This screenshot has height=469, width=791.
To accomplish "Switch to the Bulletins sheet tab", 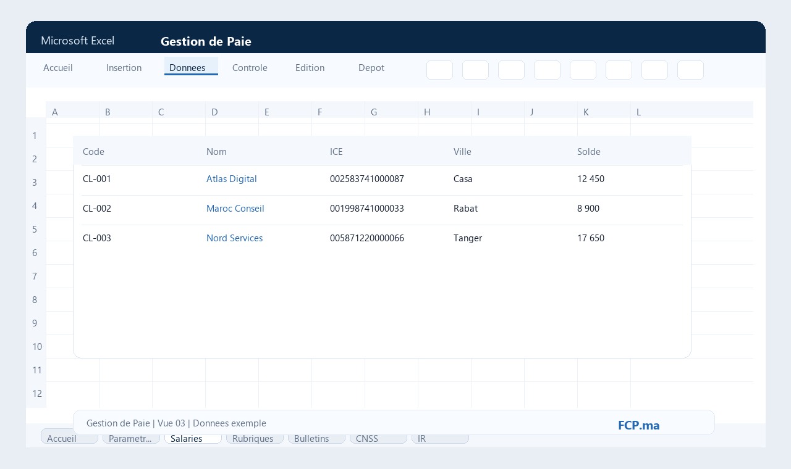I will click(x=316, y=438).
